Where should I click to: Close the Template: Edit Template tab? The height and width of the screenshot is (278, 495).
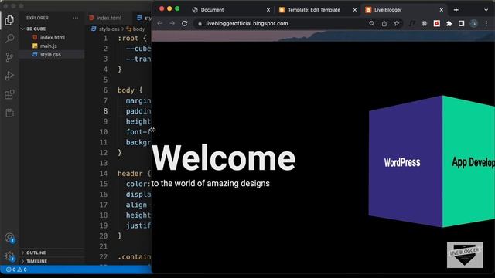pos(354,10)
